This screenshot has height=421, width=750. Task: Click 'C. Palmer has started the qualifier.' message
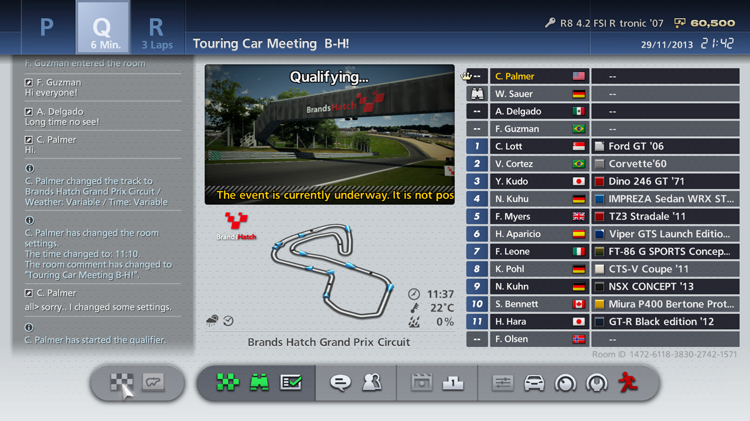[96, 340]
